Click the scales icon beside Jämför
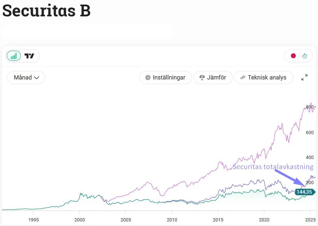This screenshot has width=318, height=226. pos(202,78)
